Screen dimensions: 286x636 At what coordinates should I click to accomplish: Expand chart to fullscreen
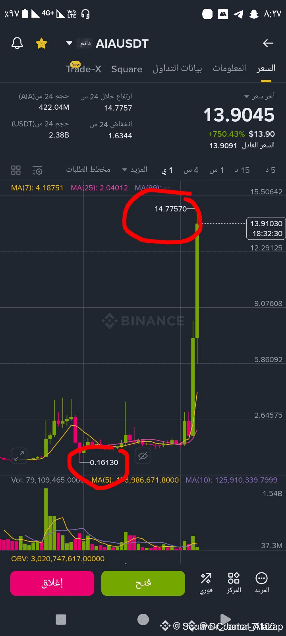pos(19,455)
